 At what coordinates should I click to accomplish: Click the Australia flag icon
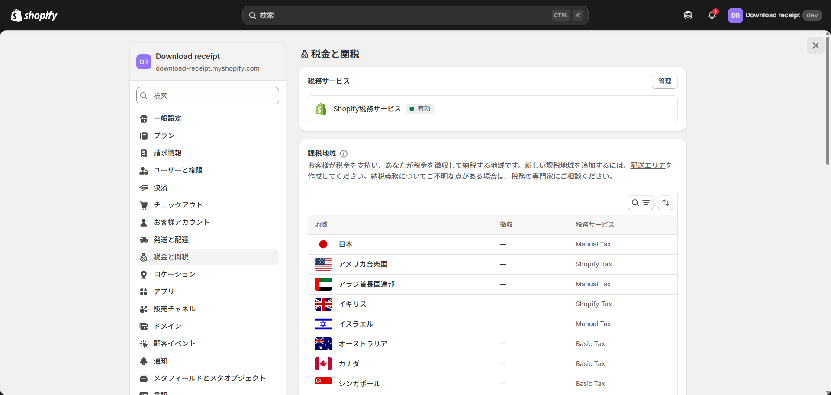pos(323,344)
